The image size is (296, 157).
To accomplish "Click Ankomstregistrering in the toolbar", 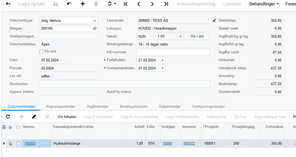I will coord(196,4).
